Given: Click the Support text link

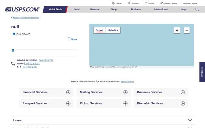Looking at the screenshot, I should pos(151,4).
